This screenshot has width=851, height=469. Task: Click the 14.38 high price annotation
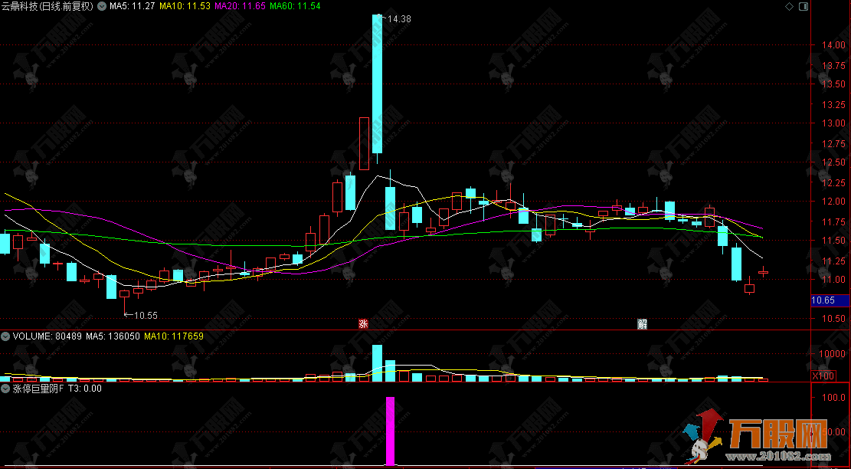(x=399, y=18)
